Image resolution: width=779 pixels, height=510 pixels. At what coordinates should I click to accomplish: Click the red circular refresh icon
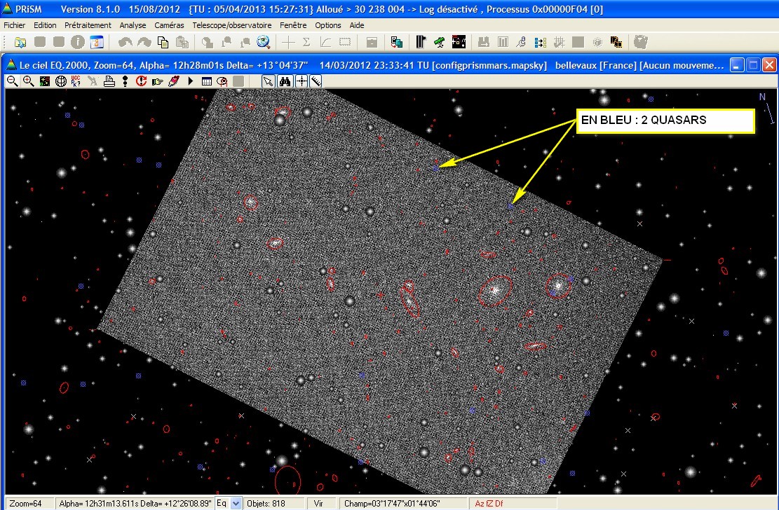coord(141,81)
